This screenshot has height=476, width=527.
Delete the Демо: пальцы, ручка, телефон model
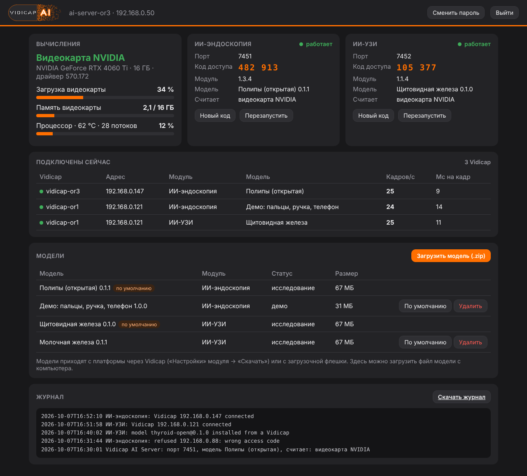pyautogui.click(x=470, y=306)
